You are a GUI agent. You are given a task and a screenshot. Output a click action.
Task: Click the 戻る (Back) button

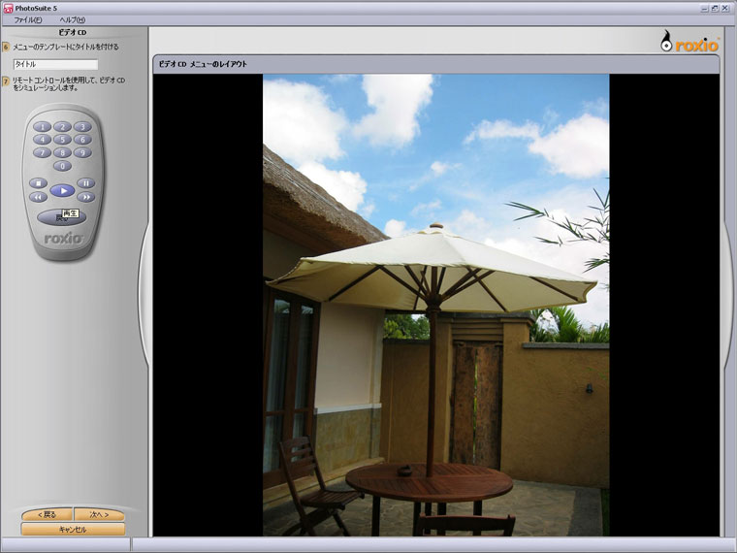(47, 514)
